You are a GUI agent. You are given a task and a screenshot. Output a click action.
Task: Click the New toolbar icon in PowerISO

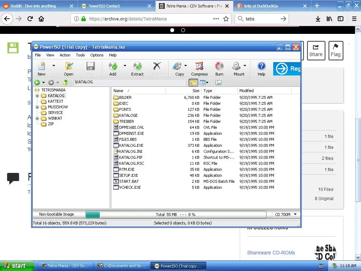tap(42, 69)
